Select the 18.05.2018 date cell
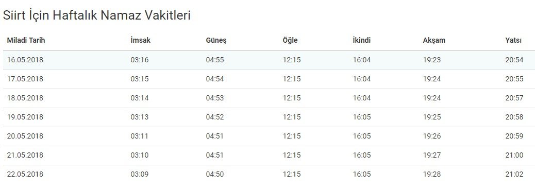Screen dimensions: 535x189 pyautogui.click(x=25, y=98)
